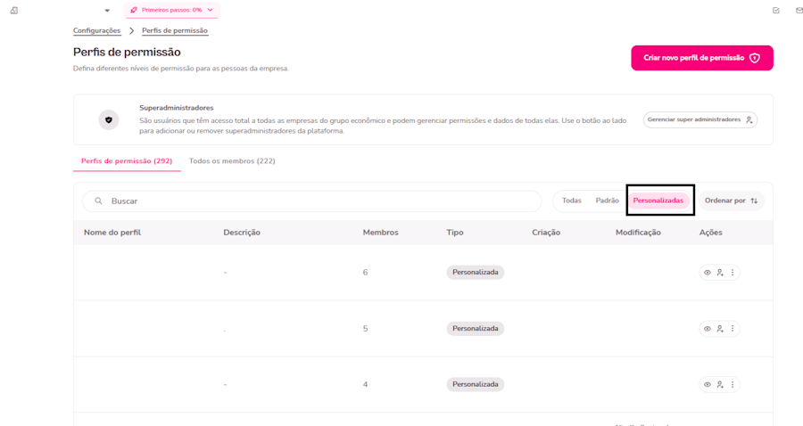Add member to the 4-member profile

[x=720, y=385]
